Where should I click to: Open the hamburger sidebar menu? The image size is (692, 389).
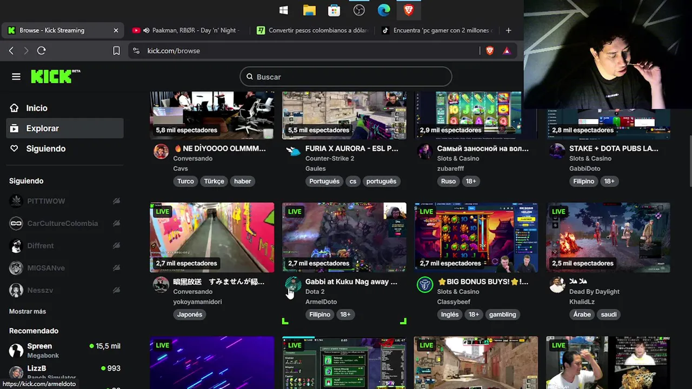[16, 77]
